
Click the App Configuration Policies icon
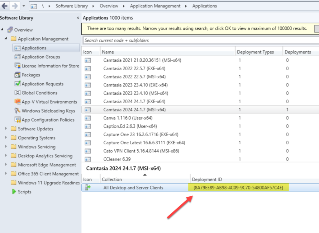[x=17, y=120]
